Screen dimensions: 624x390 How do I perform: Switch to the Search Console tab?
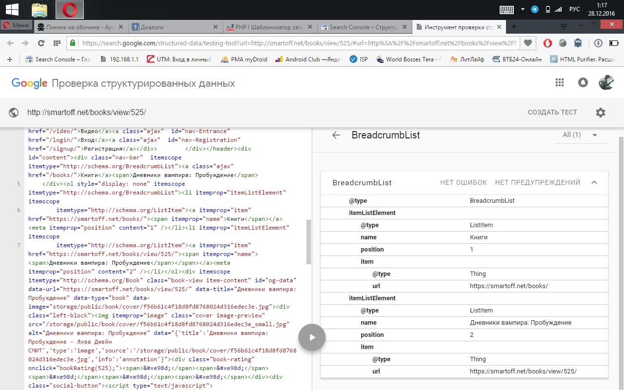(363, 27)
